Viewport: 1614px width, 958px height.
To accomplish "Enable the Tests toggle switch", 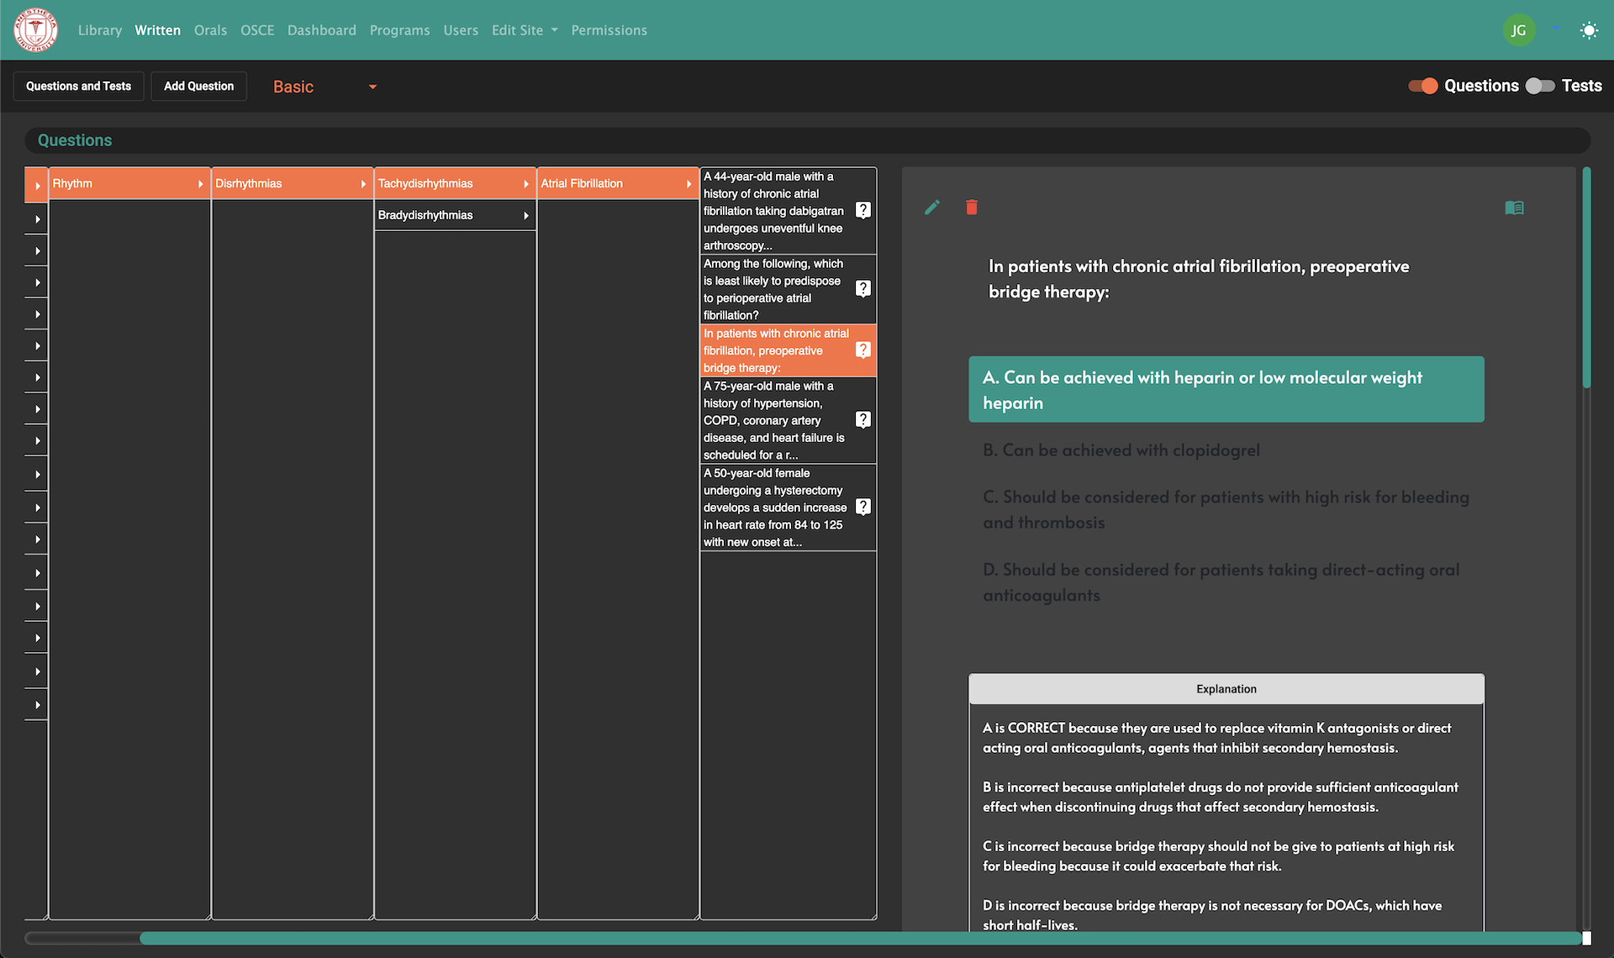I will 1540,86.
